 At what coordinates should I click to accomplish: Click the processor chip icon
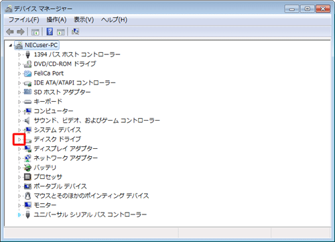[x=27, y=177]
